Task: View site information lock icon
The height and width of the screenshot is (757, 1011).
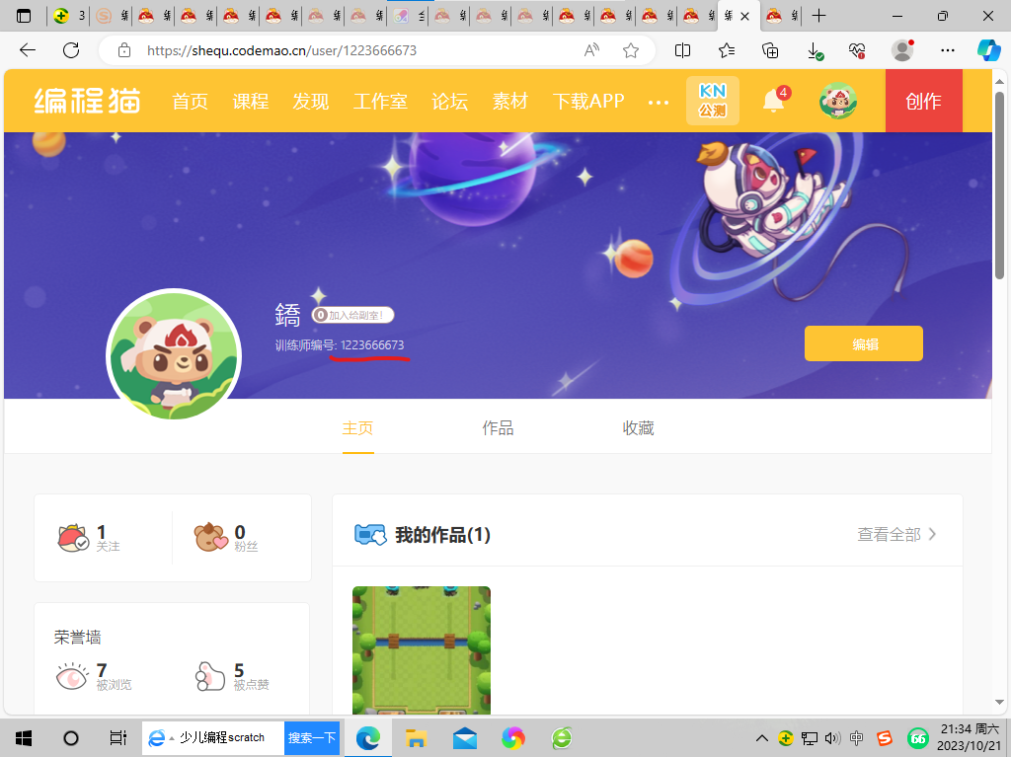Action: point(124,50)
